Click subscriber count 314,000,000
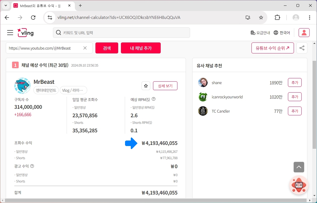Viewport: 317px width, 203px height. point(28,107)
